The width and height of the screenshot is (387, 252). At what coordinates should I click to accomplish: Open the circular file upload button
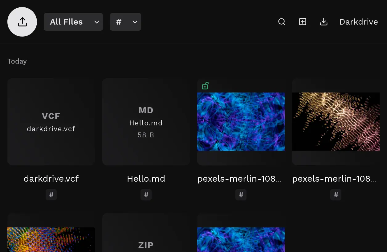22,22
